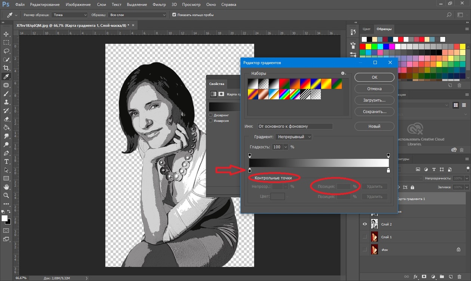This screenshot has height=281, width=471.
Task: Select the Lasso tool
Action: point(6,51)
